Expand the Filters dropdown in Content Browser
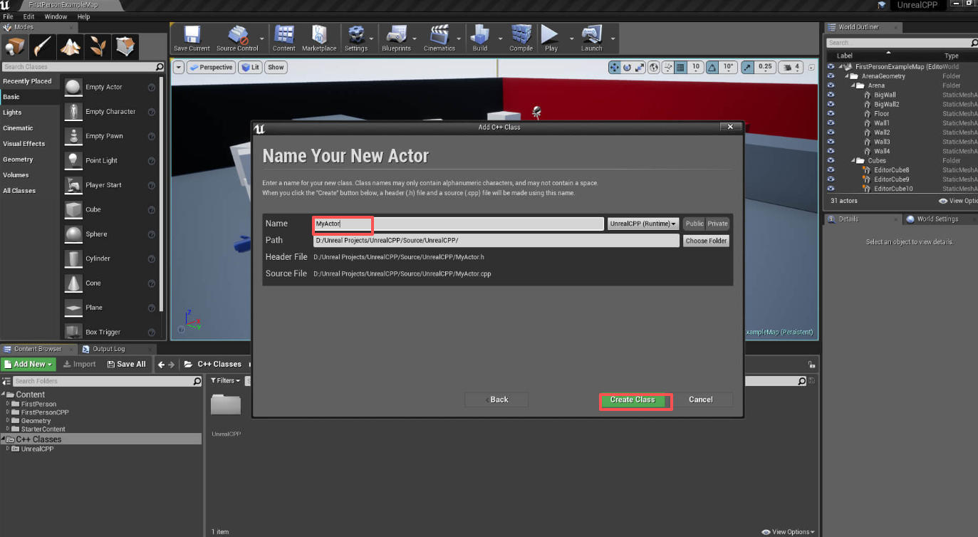Viewport: 978px width, 537px height. coord(228,381)
